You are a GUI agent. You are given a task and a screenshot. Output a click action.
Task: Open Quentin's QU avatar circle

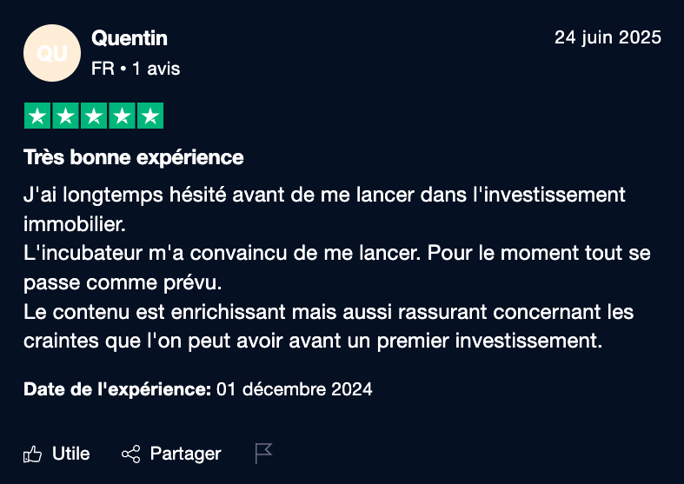[52, 53]
